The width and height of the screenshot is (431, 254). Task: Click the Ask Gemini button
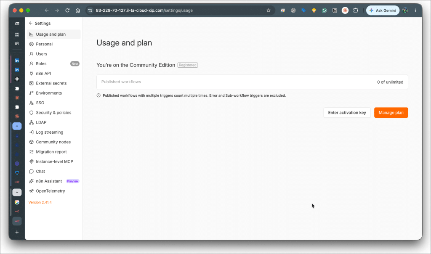pos(383,11)
